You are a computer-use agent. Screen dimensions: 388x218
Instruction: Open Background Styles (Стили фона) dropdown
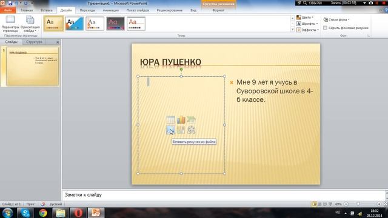point(336,19)
